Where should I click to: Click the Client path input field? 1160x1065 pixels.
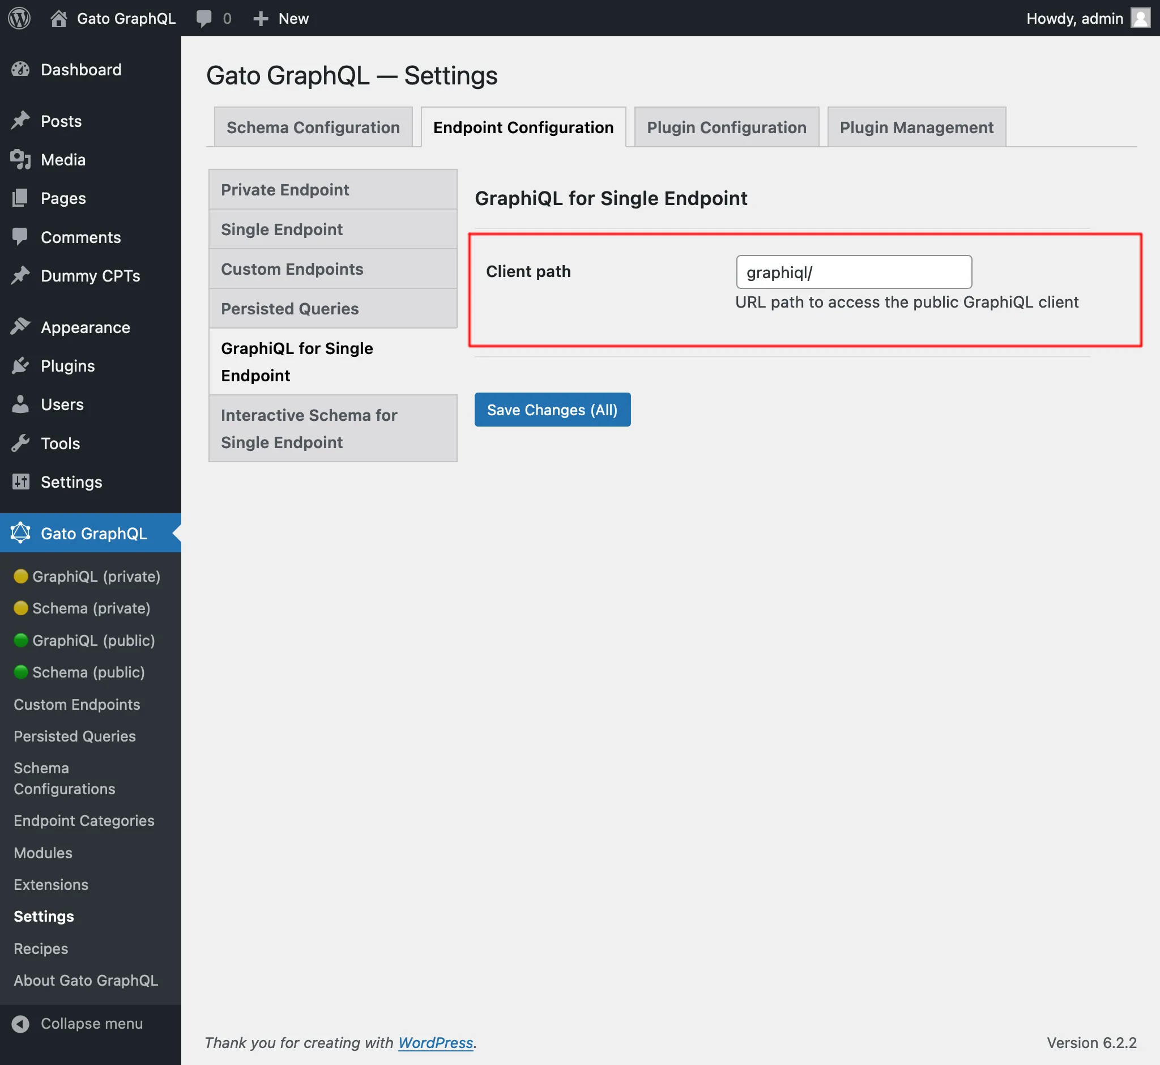tap(854, 270)
